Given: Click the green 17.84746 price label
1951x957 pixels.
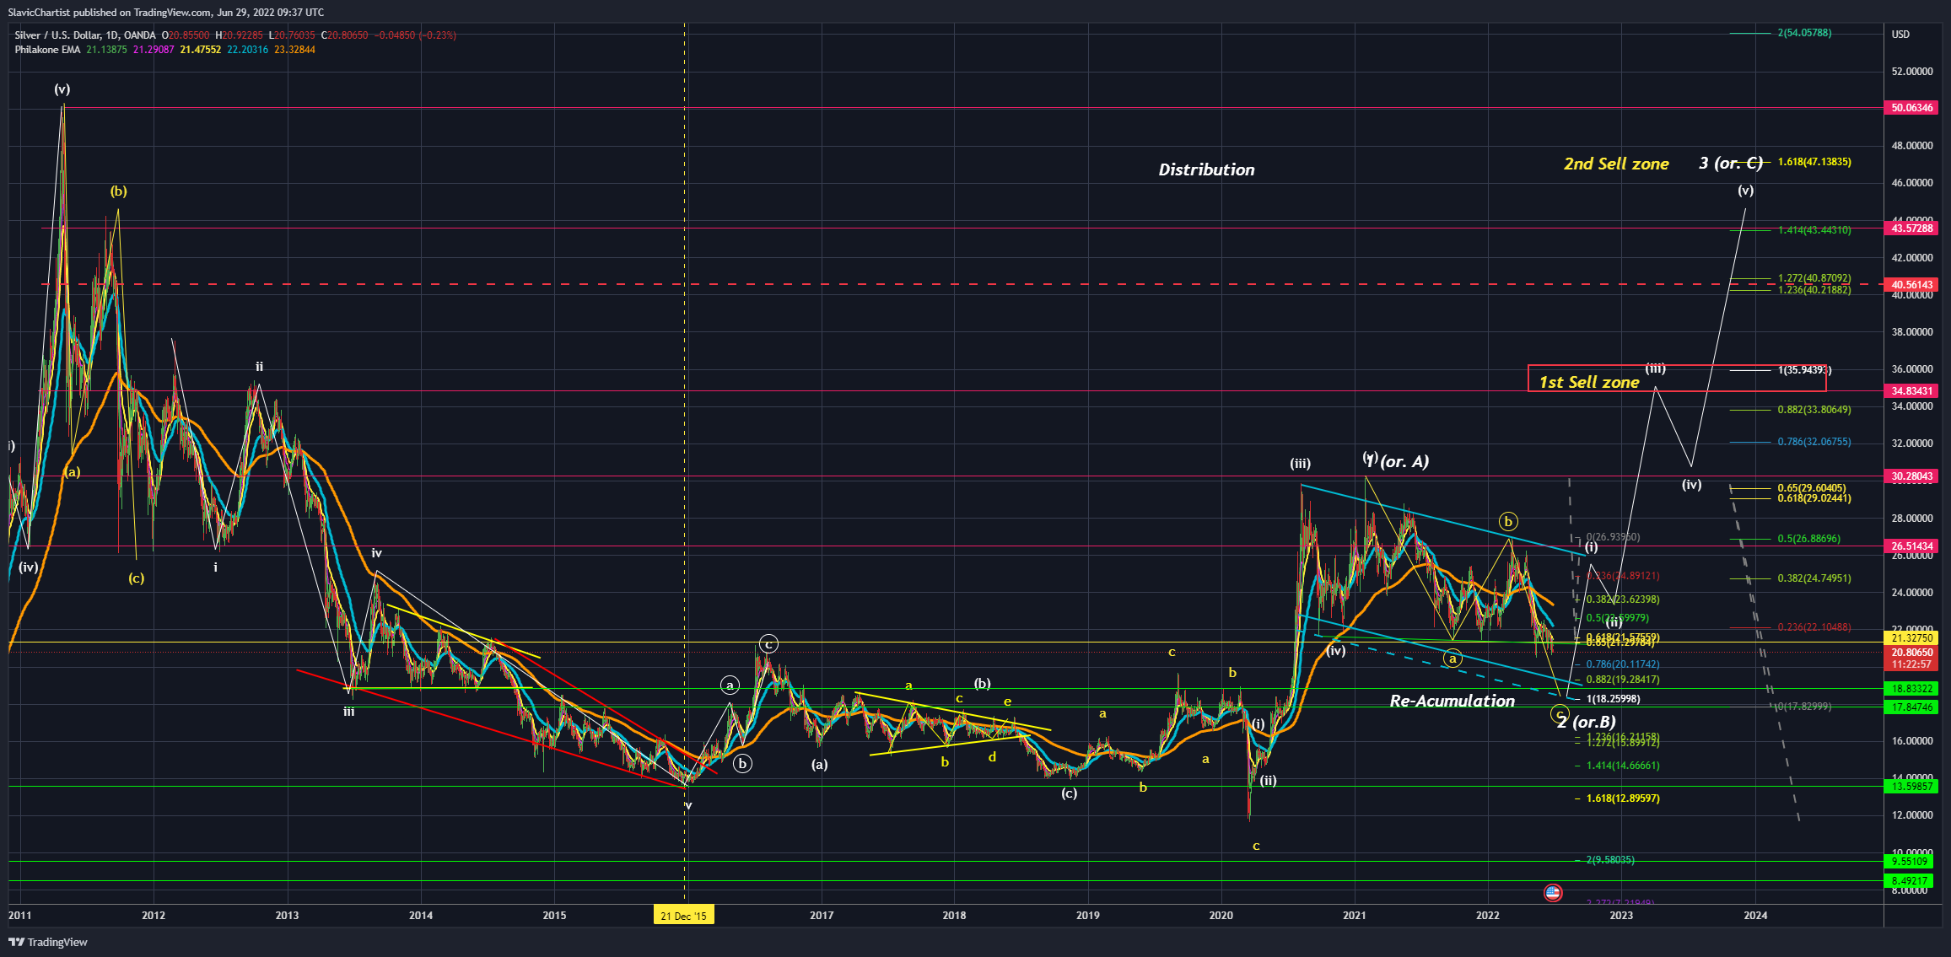Looking at the screenshot, I should coord(1911,707).
